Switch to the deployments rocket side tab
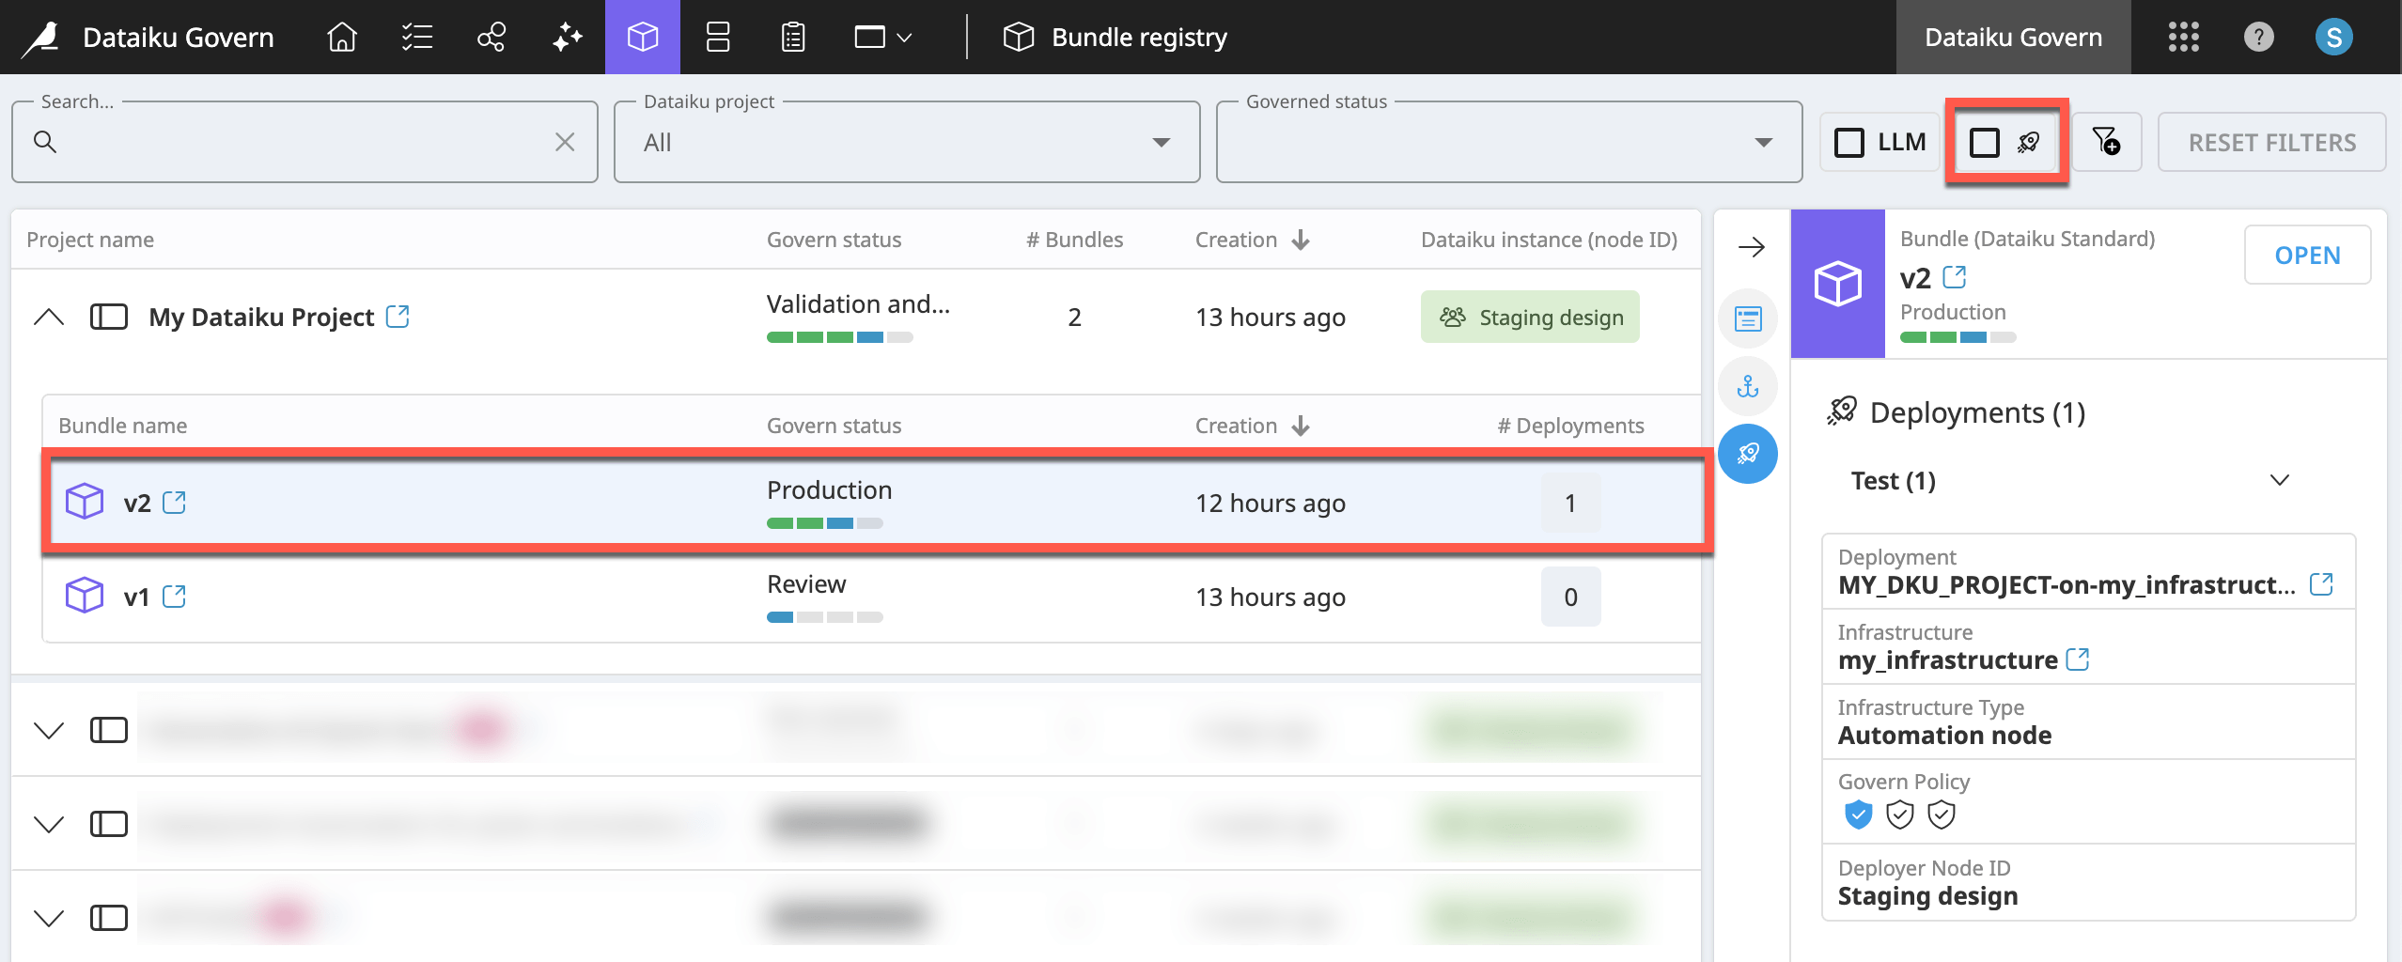The width and height of the screenshot is (2402, 962). point(1748,454)
